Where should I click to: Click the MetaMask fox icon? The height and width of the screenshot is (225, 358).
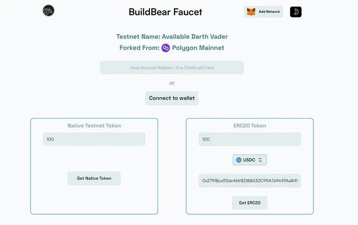tap(252, 12)
